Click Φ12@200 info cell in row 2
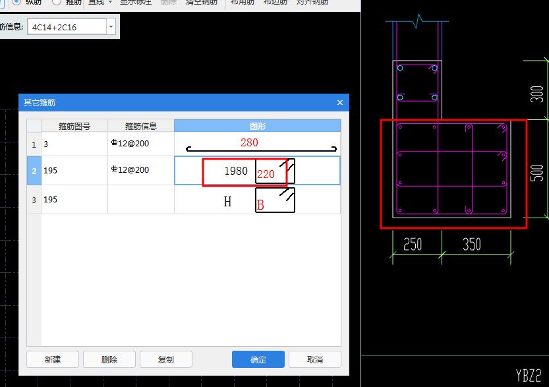Viewport: 549px width, 387px height. [141, 171]
